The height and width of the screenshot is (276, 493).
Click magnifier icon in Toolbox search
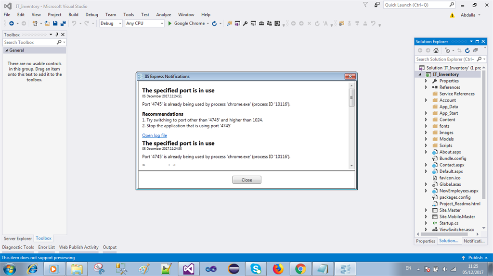pos(59,42)
